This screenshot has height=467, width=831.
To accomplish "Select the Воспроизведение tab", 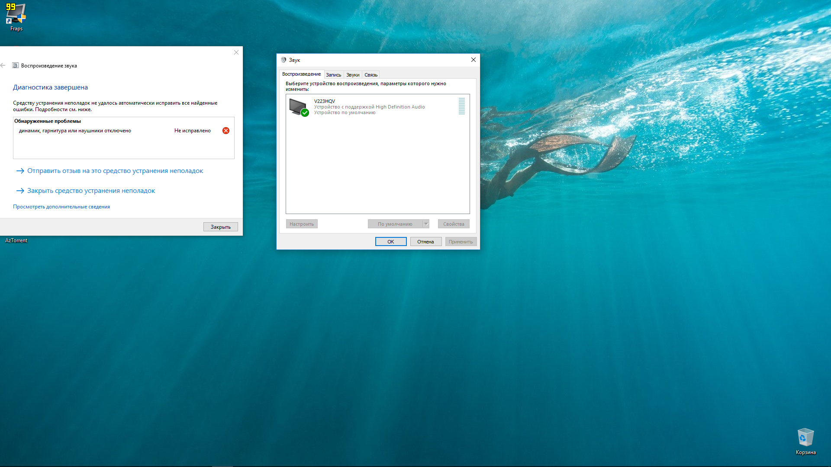I will (x=301, y=75).
